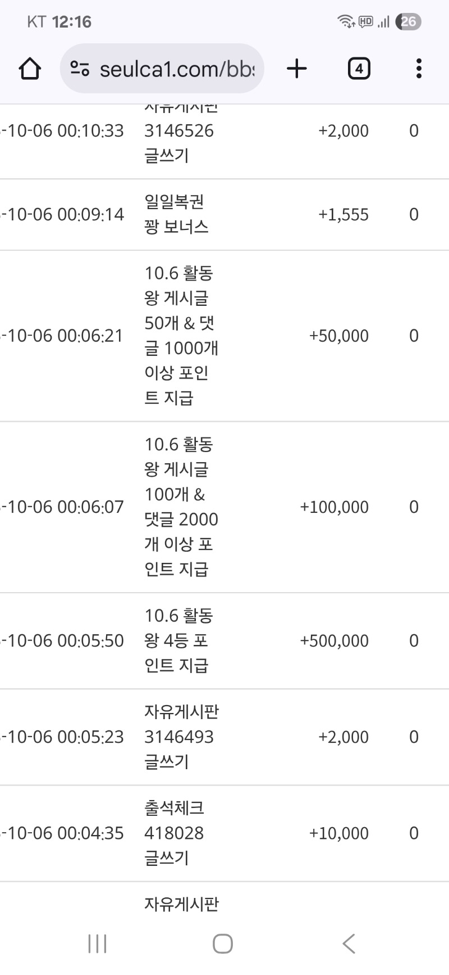Open the 출석체크 418028 글쓰기 entry
Screen dimensions: 449x975
coord(174,833)
